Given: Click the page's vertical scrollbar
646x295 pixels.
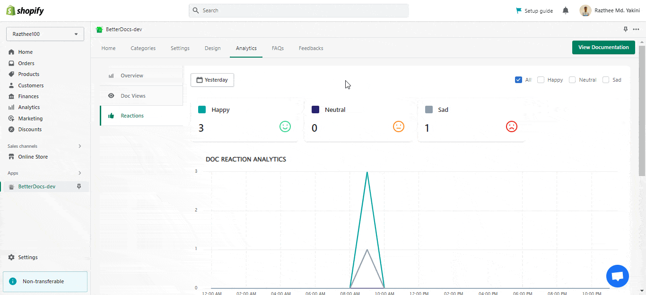Looking at the screenshot, I should coord(642,111).
